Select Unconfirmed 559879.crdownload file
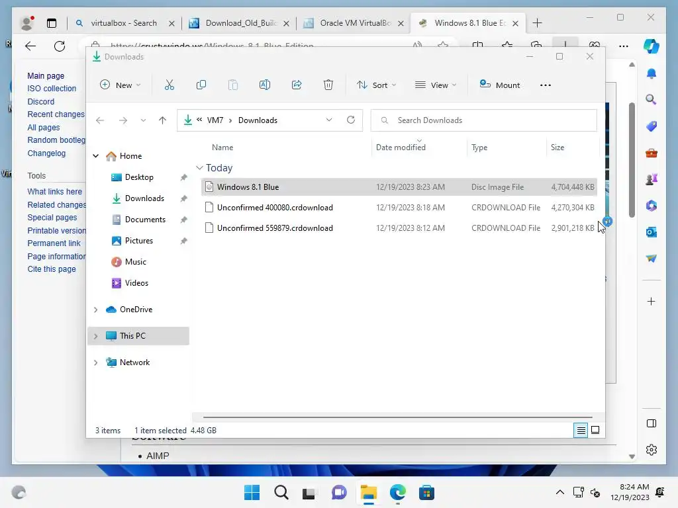Viewport: 678px width, 508px height. 399,228
